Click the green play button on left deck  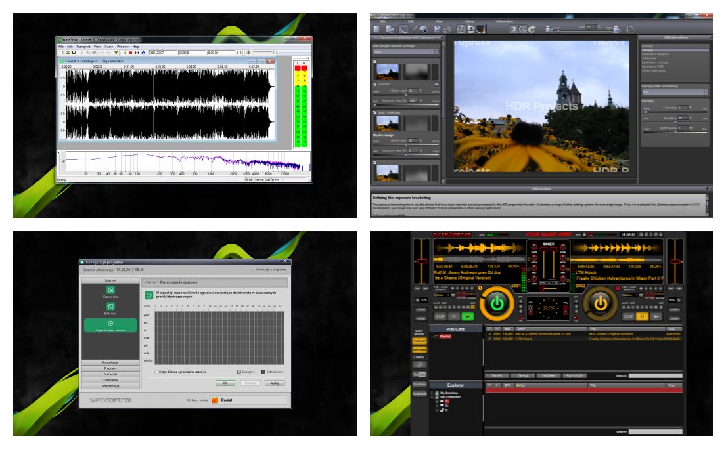(x=468, y=317)
